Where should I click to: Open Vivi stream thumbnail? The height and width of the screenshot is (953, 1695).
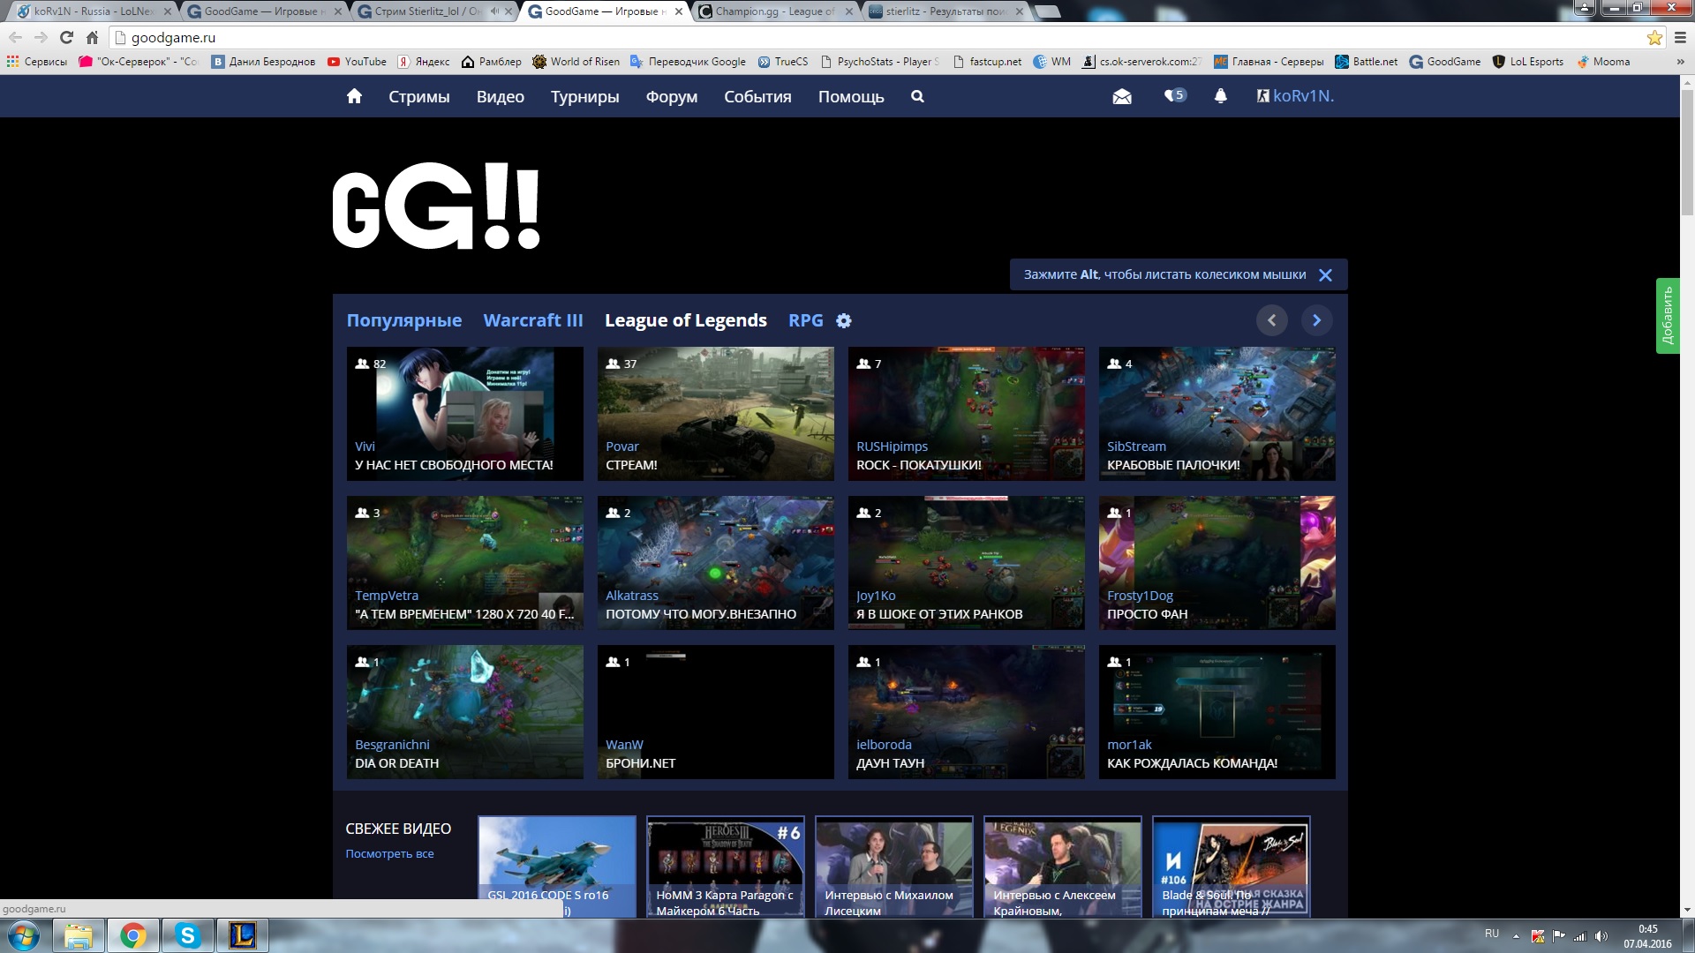464,414
